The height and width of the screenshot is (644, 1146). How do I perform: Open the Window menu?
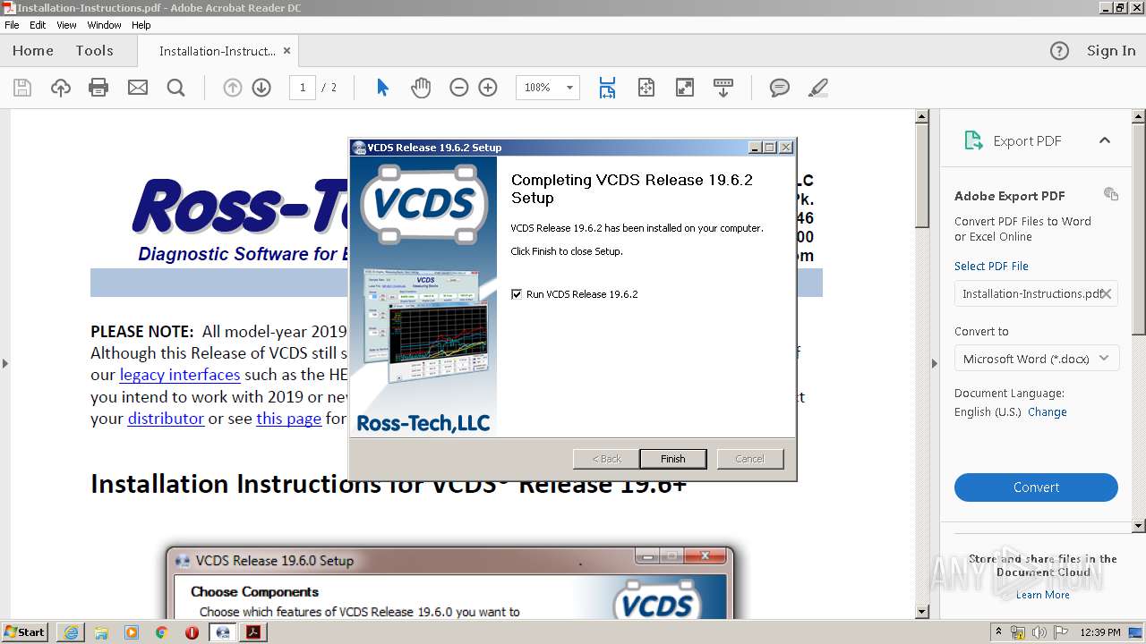(105, 25)
